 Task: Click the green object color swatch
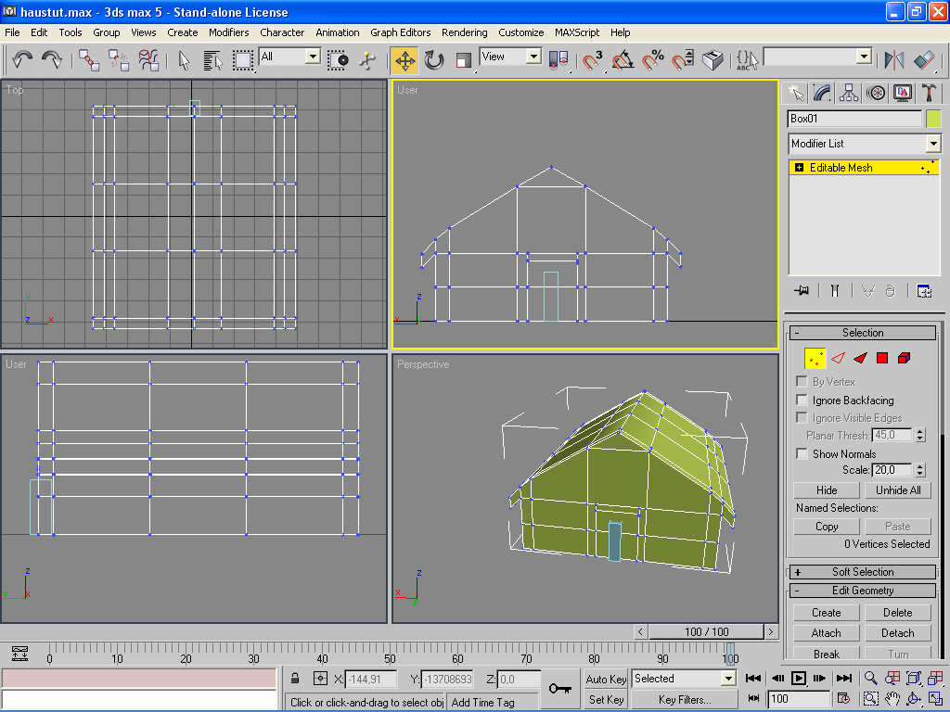click(933, 119)
